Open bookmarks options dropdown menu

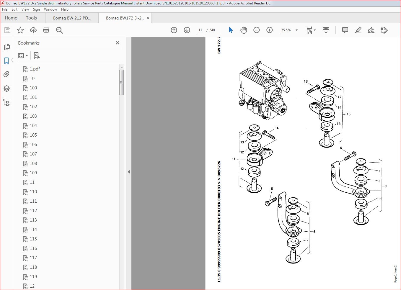23,55
